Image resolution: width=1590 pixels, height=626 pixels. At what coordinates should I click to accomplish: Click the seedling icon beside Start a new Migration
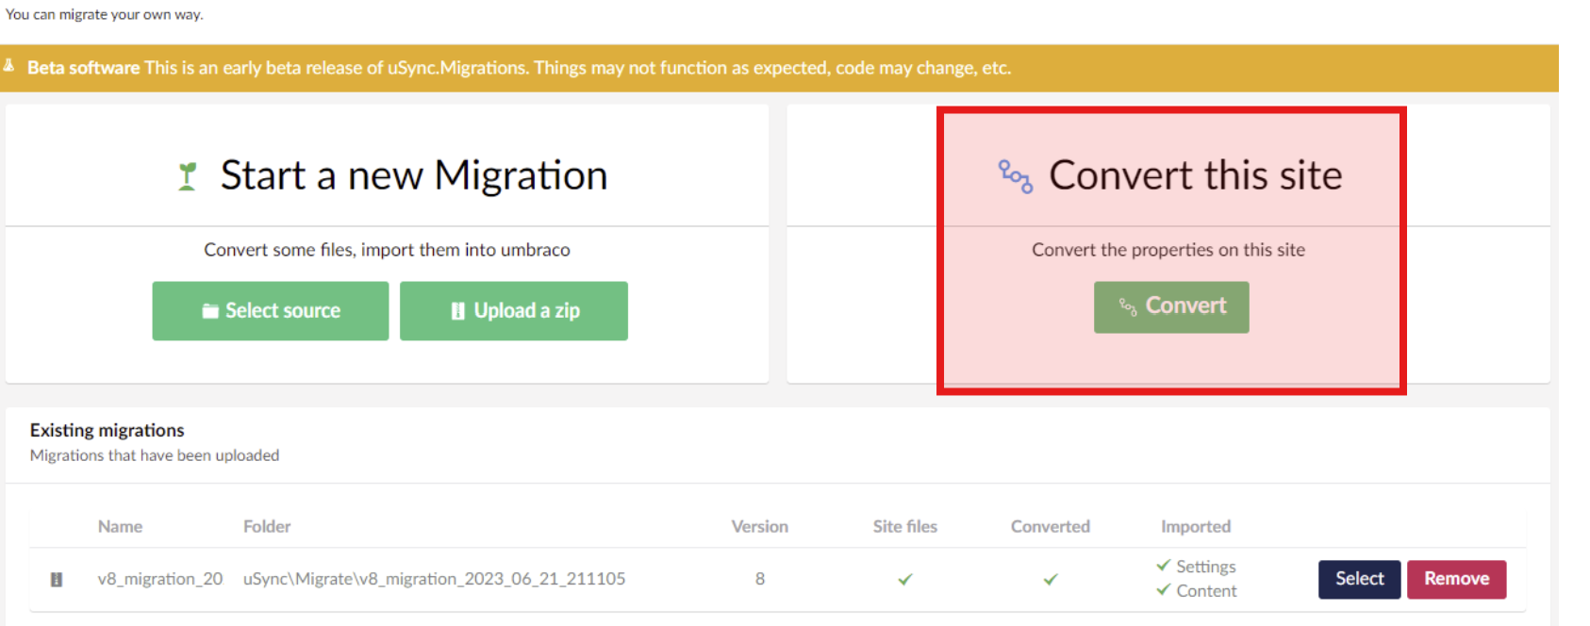tap(188, 176)
